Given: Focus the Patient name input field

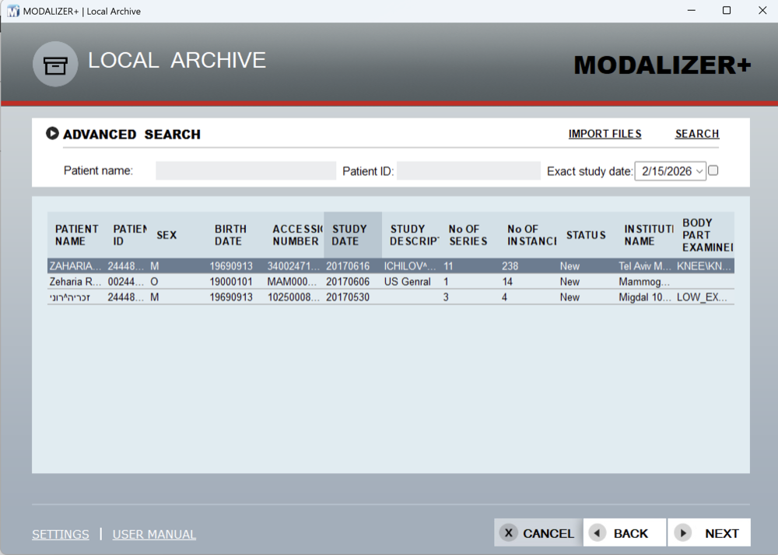Looking at the screenshot, I should (246, 170).
